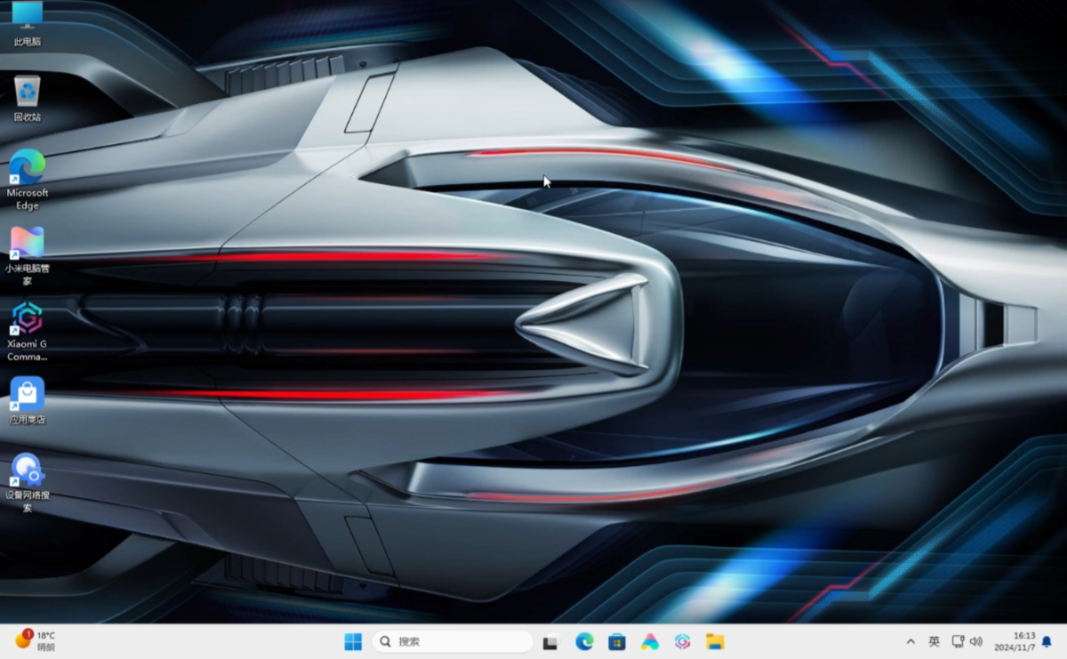Image resolution: width=1067 pixels, height=659 pixels.
Task: Open the weather widget showing 18°C
Action: (x=36, y=641)
